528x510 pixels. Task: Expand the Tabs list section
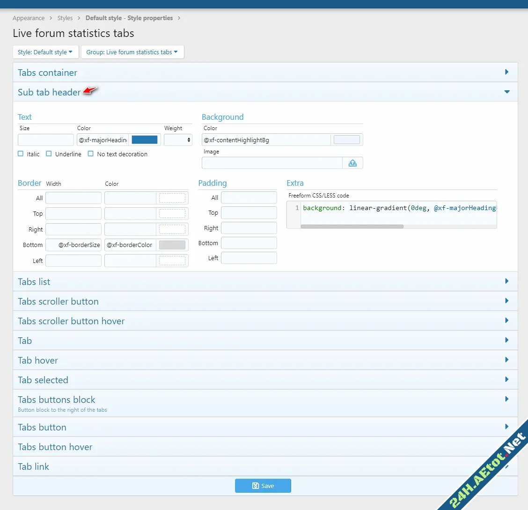pyautogui.click(x=506, y=281)
